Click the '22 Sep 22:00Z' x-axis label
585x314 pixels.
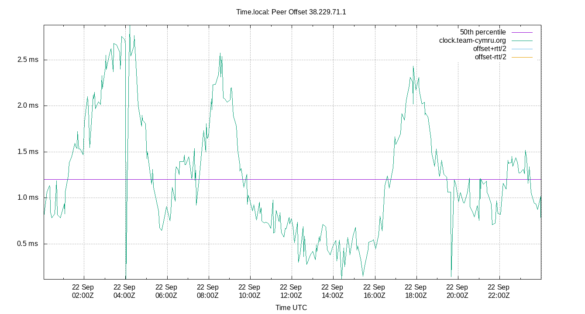point(499,291)
